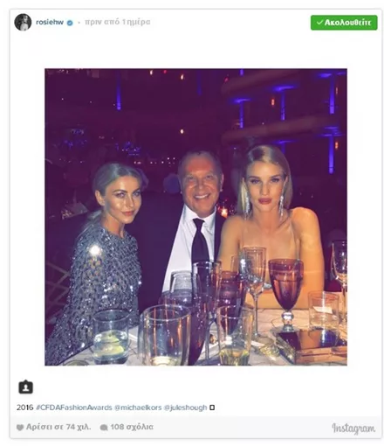Visit the @michaelkors mention
The width and height of the screenshot is (384, 446).
point(138,408)
